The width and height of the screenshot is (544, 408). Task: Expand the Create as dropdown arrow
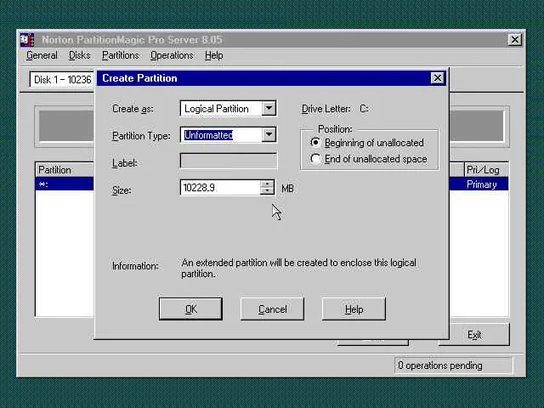(x=269, y=108)
